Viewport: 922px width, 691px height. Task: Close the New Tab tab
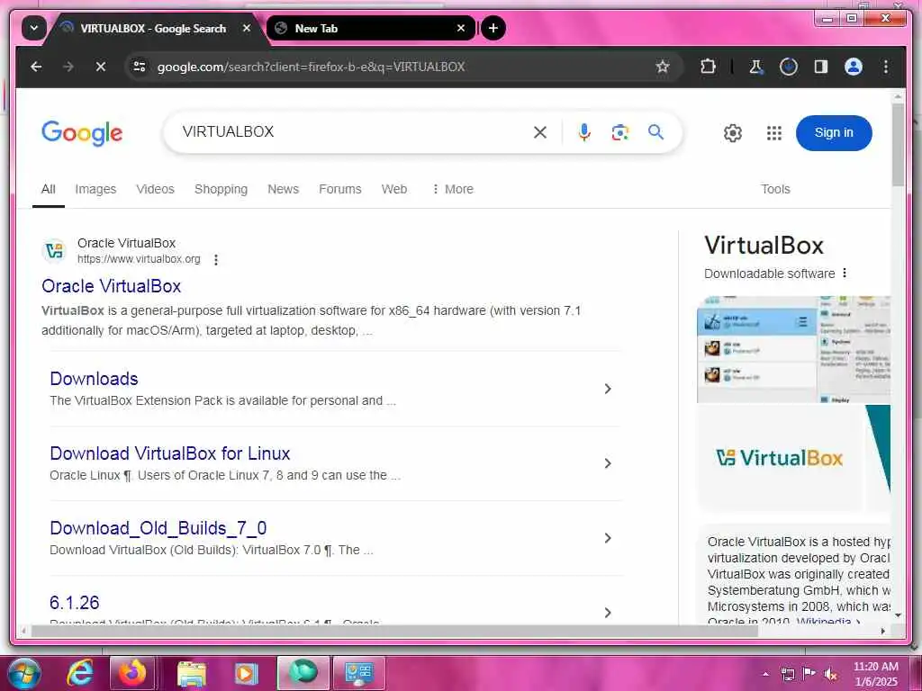pos(461,28)
